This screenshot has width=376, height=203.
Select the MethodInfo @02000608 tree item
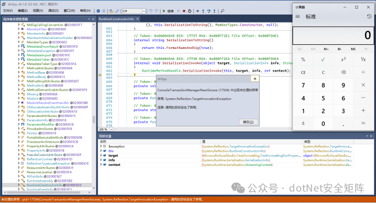click(x=45, y=85)
